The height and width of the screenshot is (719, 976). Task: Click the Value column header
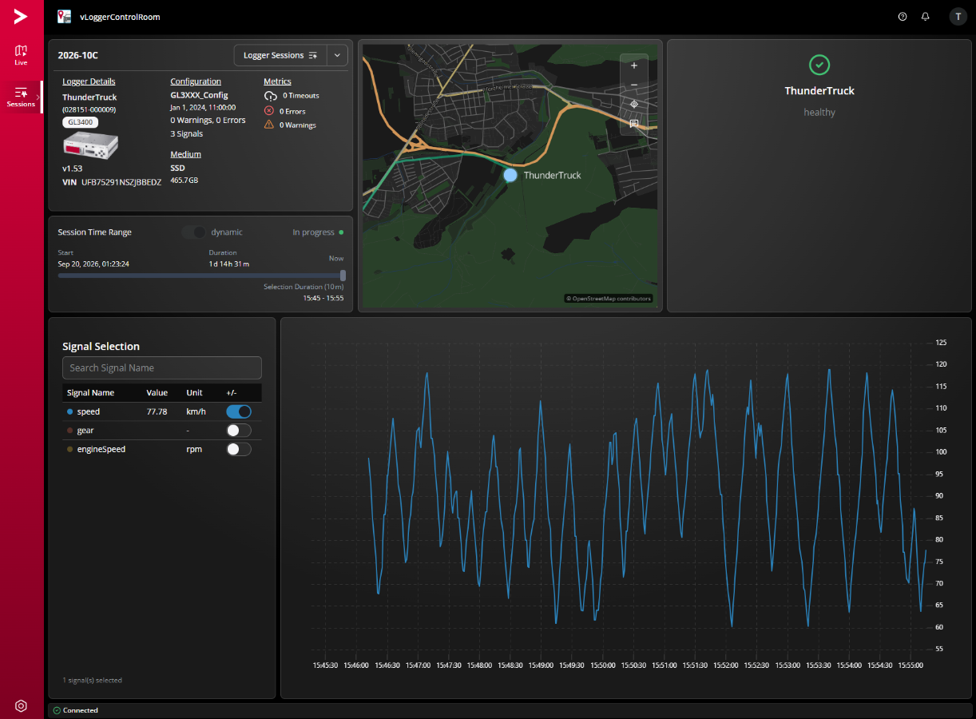(157, 393)
